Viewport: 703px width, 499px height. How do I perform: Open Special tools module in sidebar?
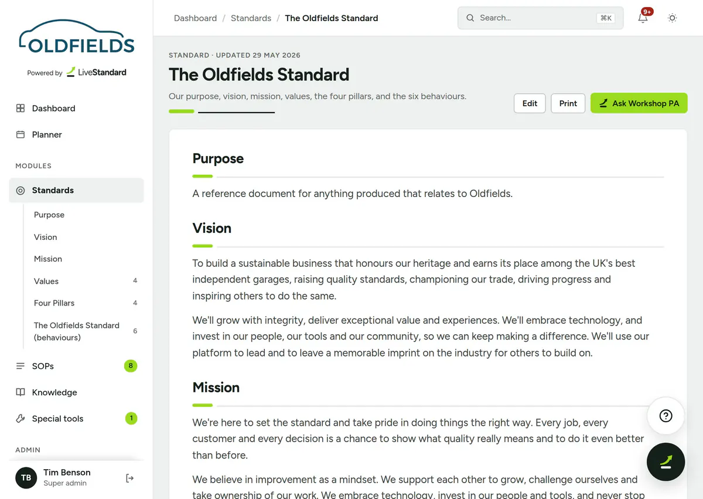76,419
